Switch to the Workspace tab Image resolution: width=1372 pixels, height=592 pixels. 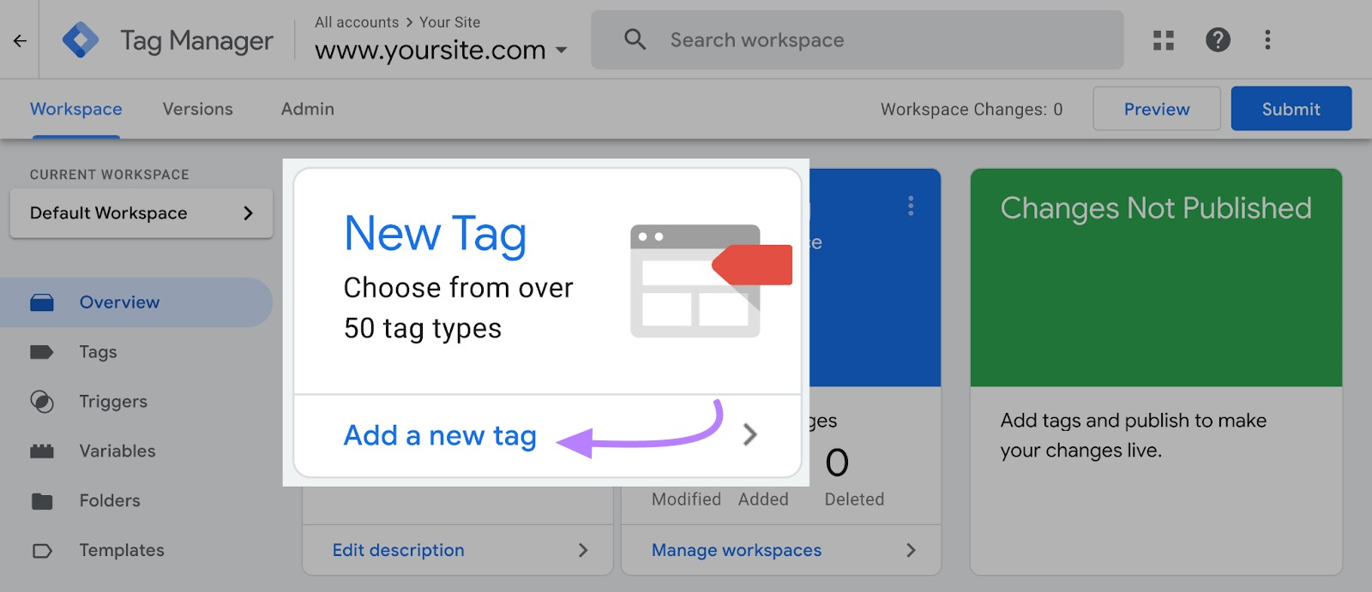tap(76, 109)
